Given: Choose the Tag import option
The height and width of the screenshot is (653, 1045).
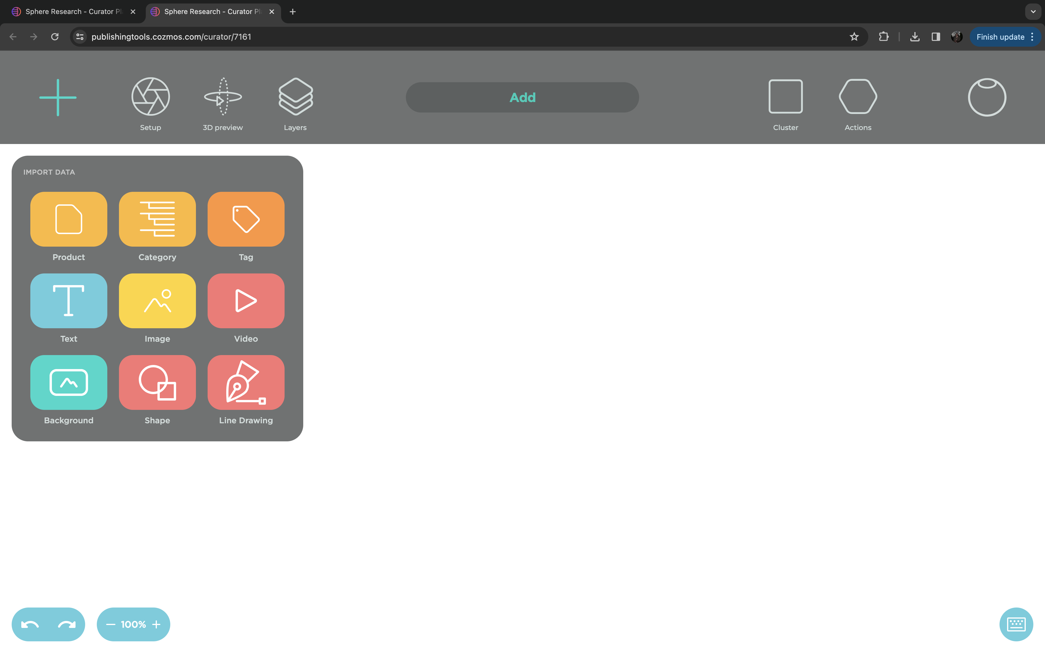Looking at the screenshot, I should pos(246,219).
